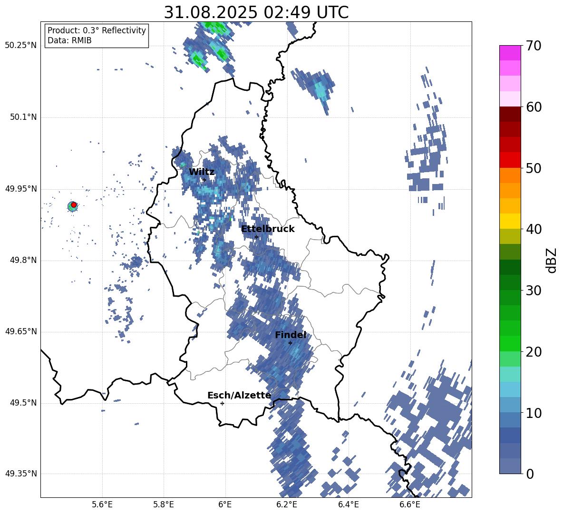563x514 pixels.
Task: Click the Findel city label
Action: pos(291,335)
